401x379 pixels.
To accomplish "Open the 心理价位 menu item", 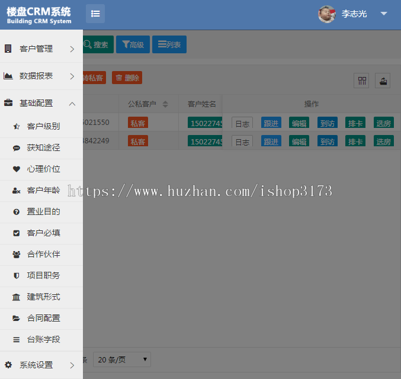I will tap(41, 170).
